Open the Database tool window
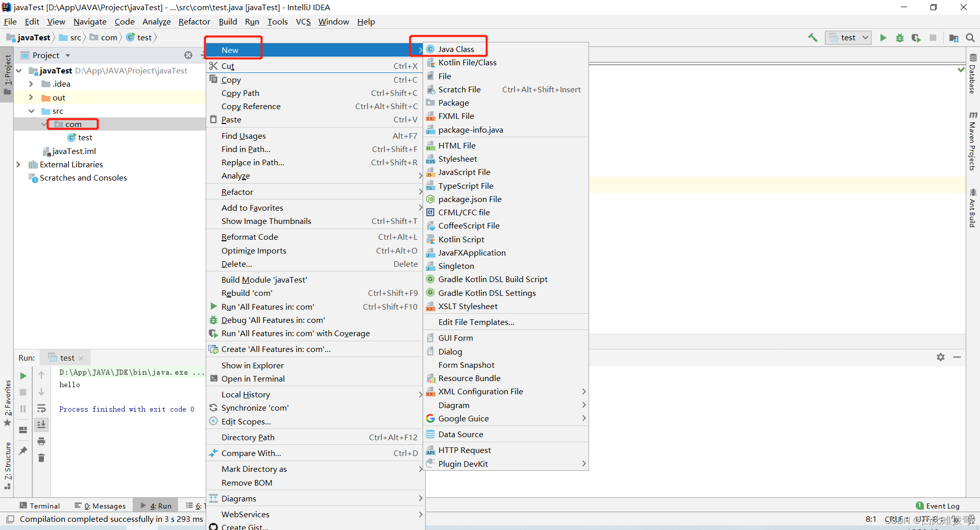This screenshot has width=980, height=530. (973, 74)
